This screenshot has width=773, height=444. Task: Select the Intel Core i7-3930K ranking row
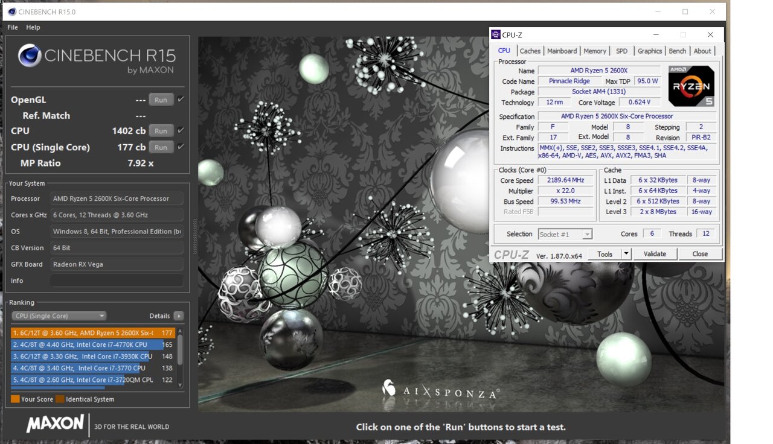coord(93,356)
